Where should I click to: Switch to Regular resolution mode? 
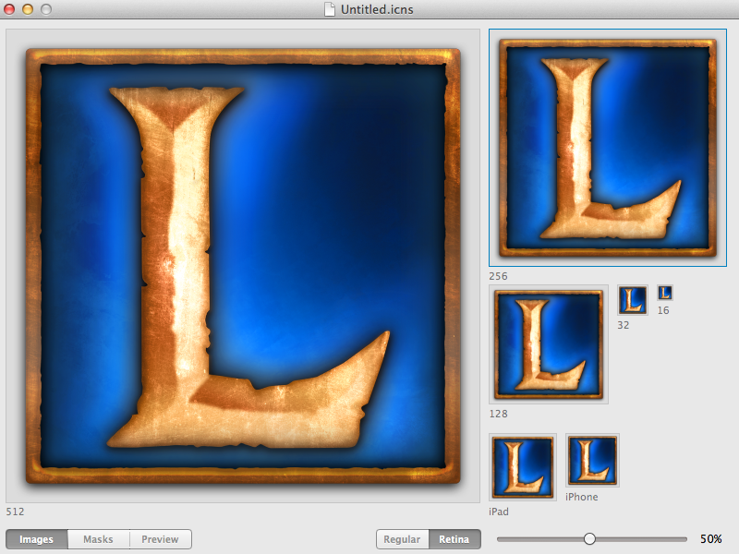[402, 539]
